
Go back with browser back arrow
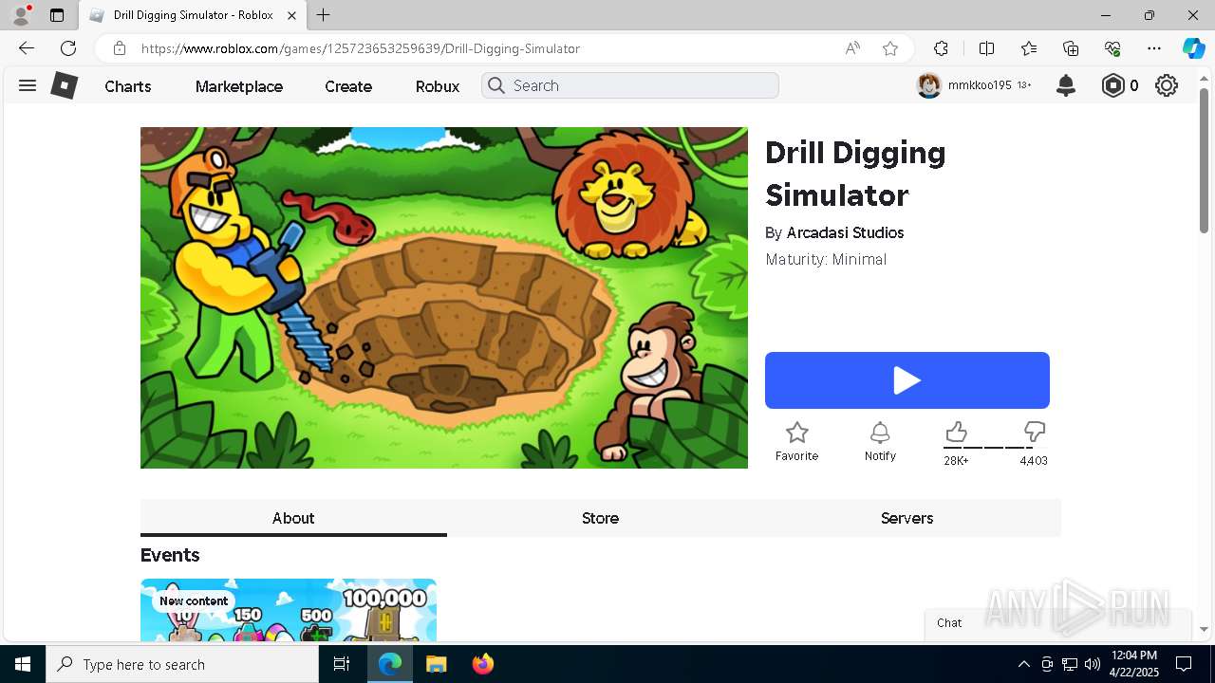(27, 48)
